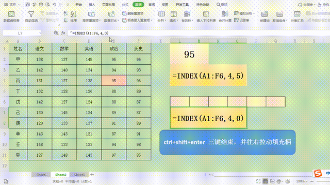
Task: Open the Name Box dropdown arrow
Action: click(x=40, y=33)
